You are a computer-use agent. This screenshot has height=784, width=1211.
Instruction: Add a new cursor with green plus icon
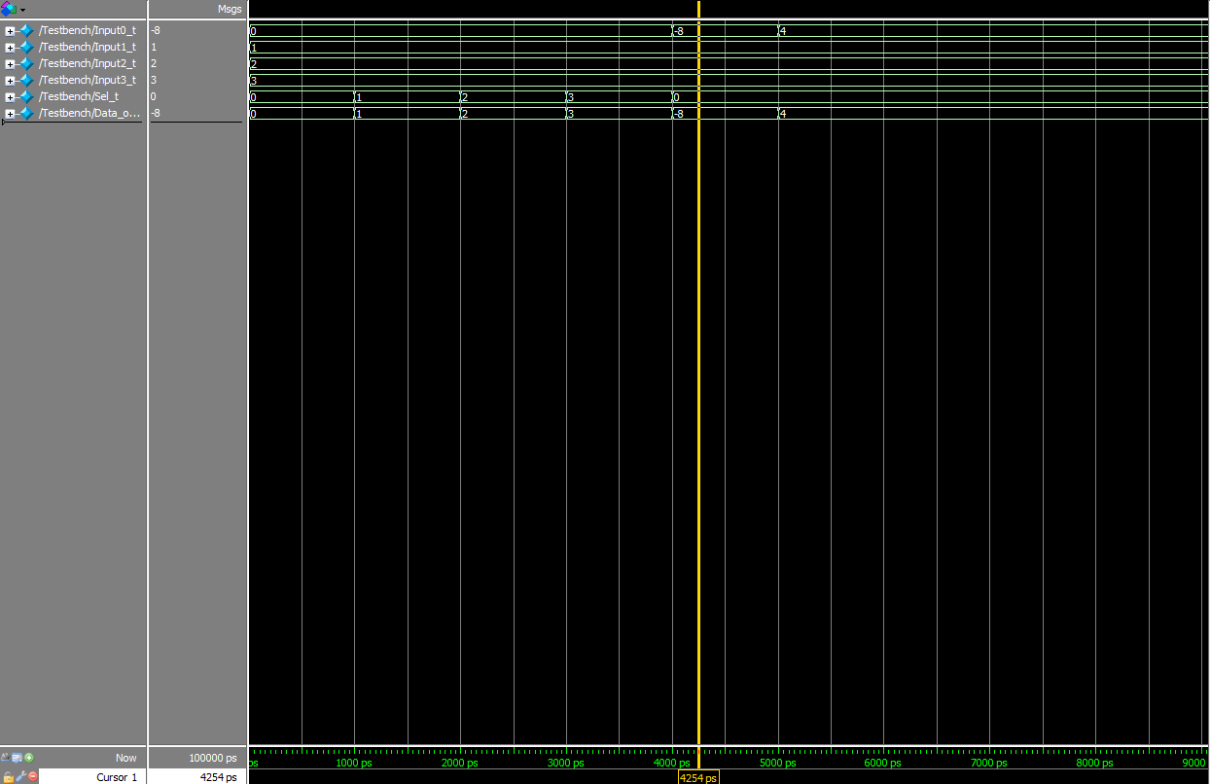tap(29, 757)
